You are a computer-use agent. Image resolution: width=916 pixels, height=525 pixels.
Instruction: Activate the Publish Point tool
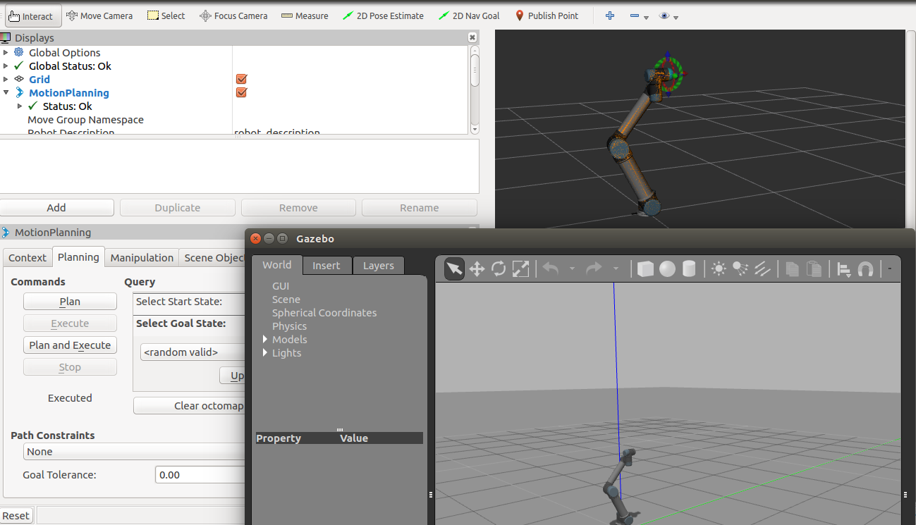point(546,16)
